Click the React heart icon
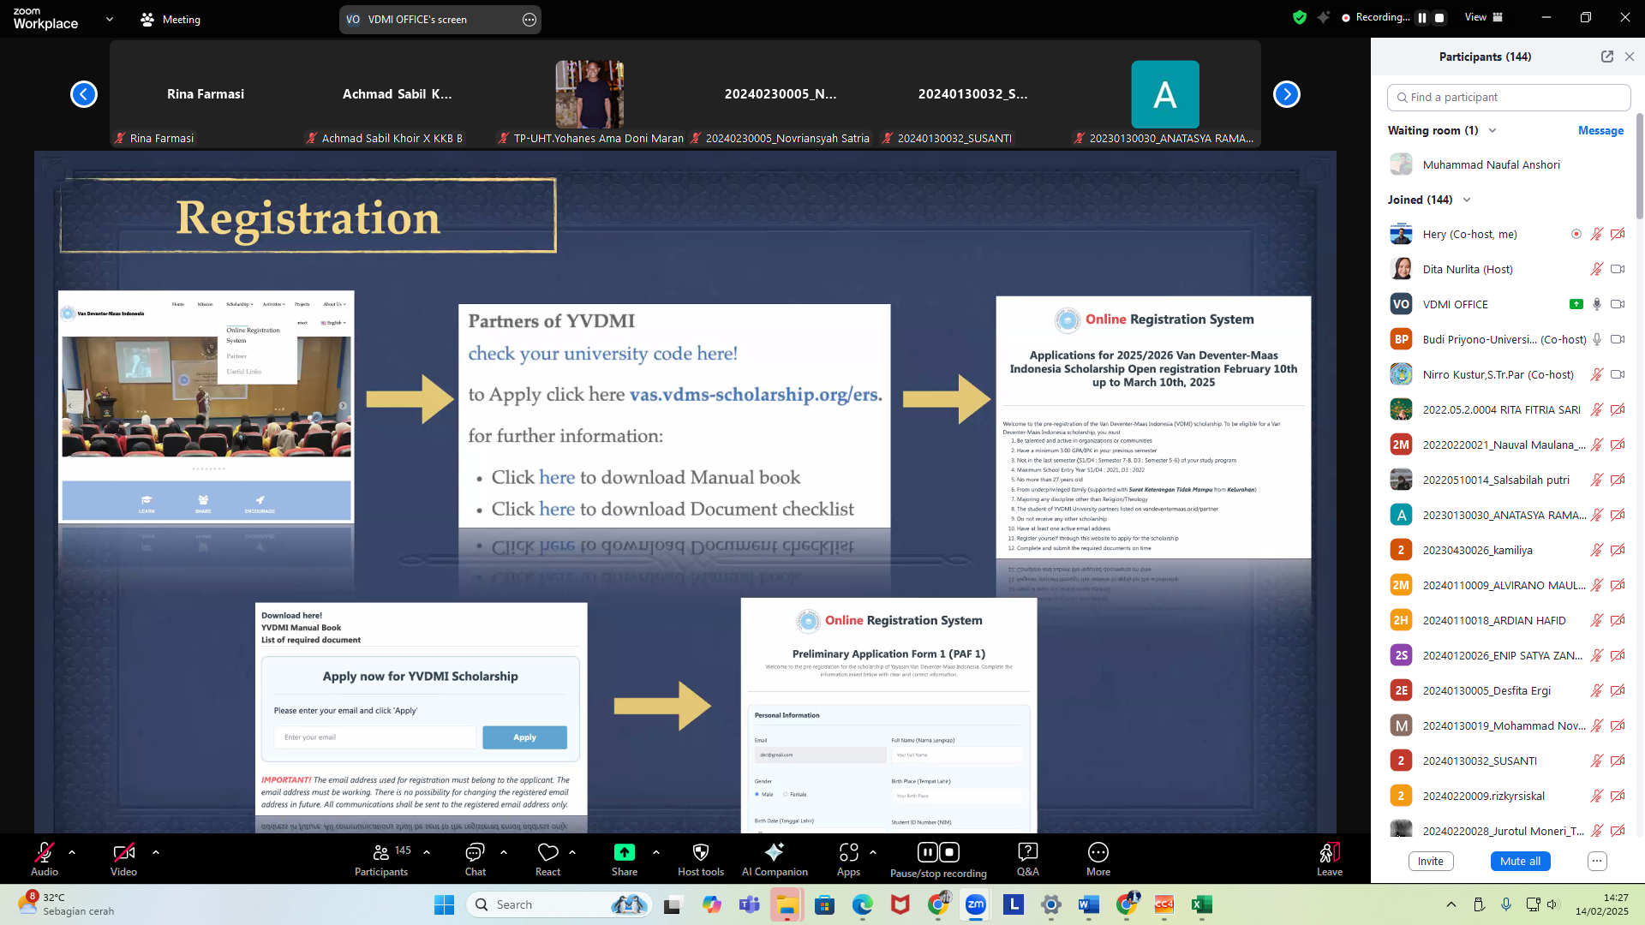1645x925 pixels. pos(547,852)
